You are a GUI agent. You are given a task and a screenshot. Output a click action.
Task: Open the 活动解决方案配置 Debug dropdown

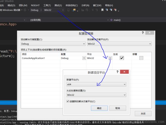point(53,44)
